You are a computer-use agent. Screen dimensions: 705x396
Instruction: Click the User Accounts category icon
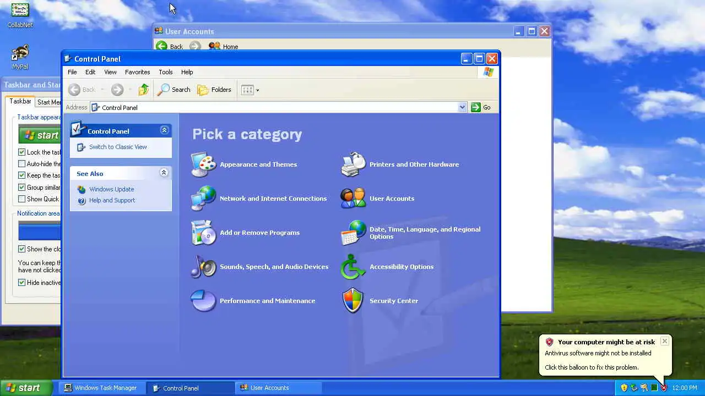(353, 199)
